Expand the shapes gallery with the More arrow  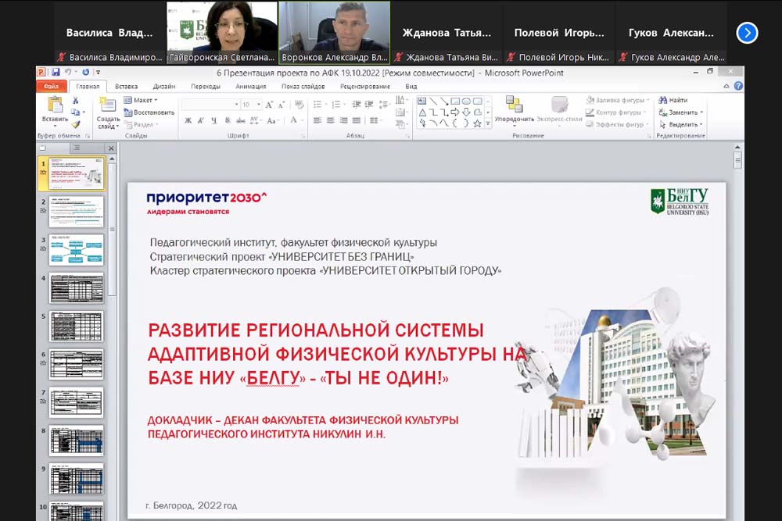click(489, 123)
